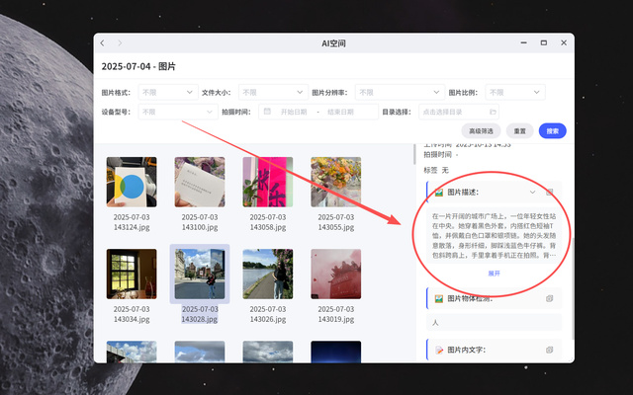Screen dimensions: 633x395
Task: Click the blue 搜索 button
Action: coord(552,131)
